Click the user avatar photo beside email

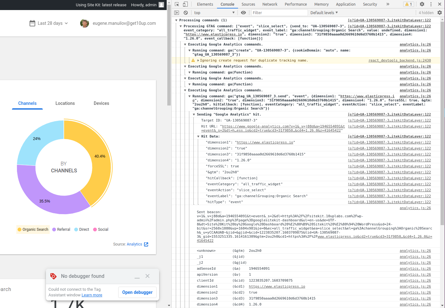(85, 23)
